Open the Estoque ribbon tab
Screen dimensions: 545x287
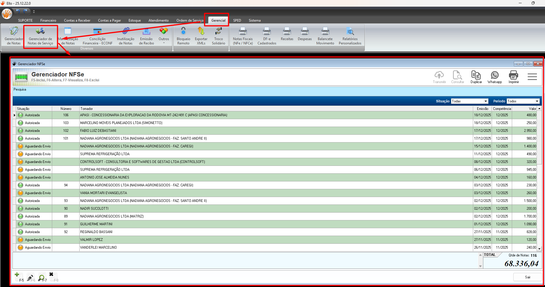coord(135,20)
